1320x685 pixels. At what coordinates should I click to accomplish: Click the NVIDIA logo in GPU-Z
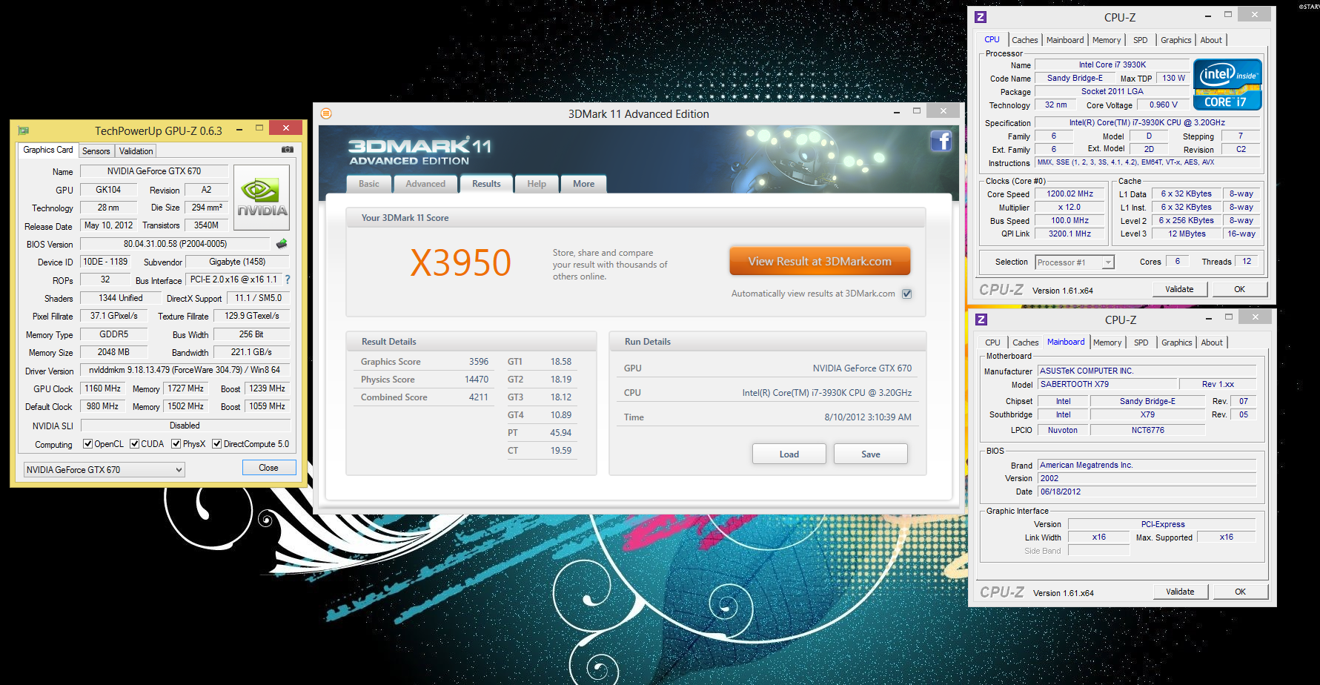[x=262, y=198]
